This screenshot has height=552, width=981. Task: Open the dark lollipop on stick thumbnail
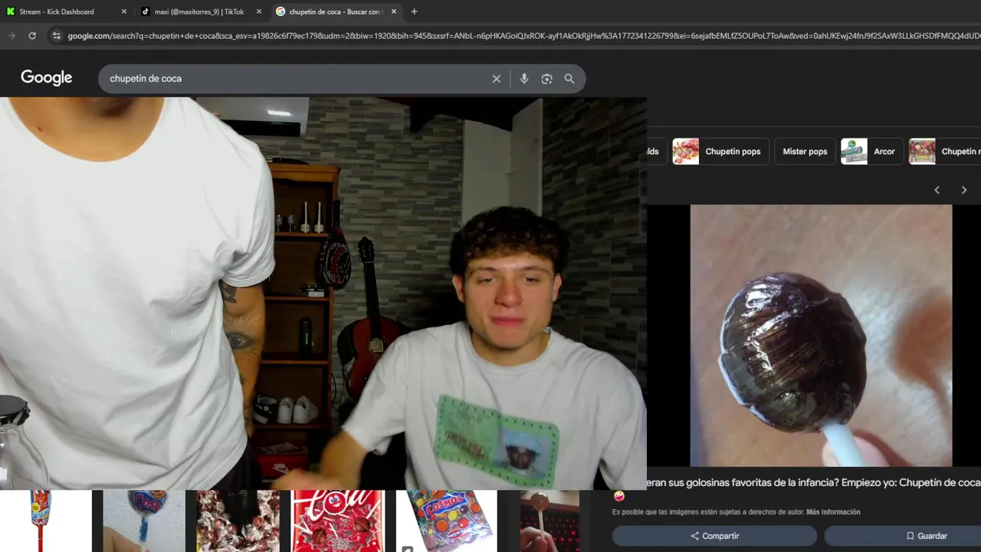(550, 521)
